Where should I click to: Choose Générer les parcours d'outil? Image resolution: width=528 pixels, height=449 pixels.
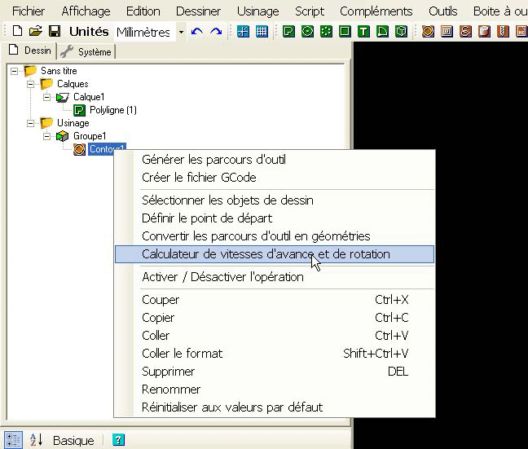pyautogui.click(x=275, y=160)
